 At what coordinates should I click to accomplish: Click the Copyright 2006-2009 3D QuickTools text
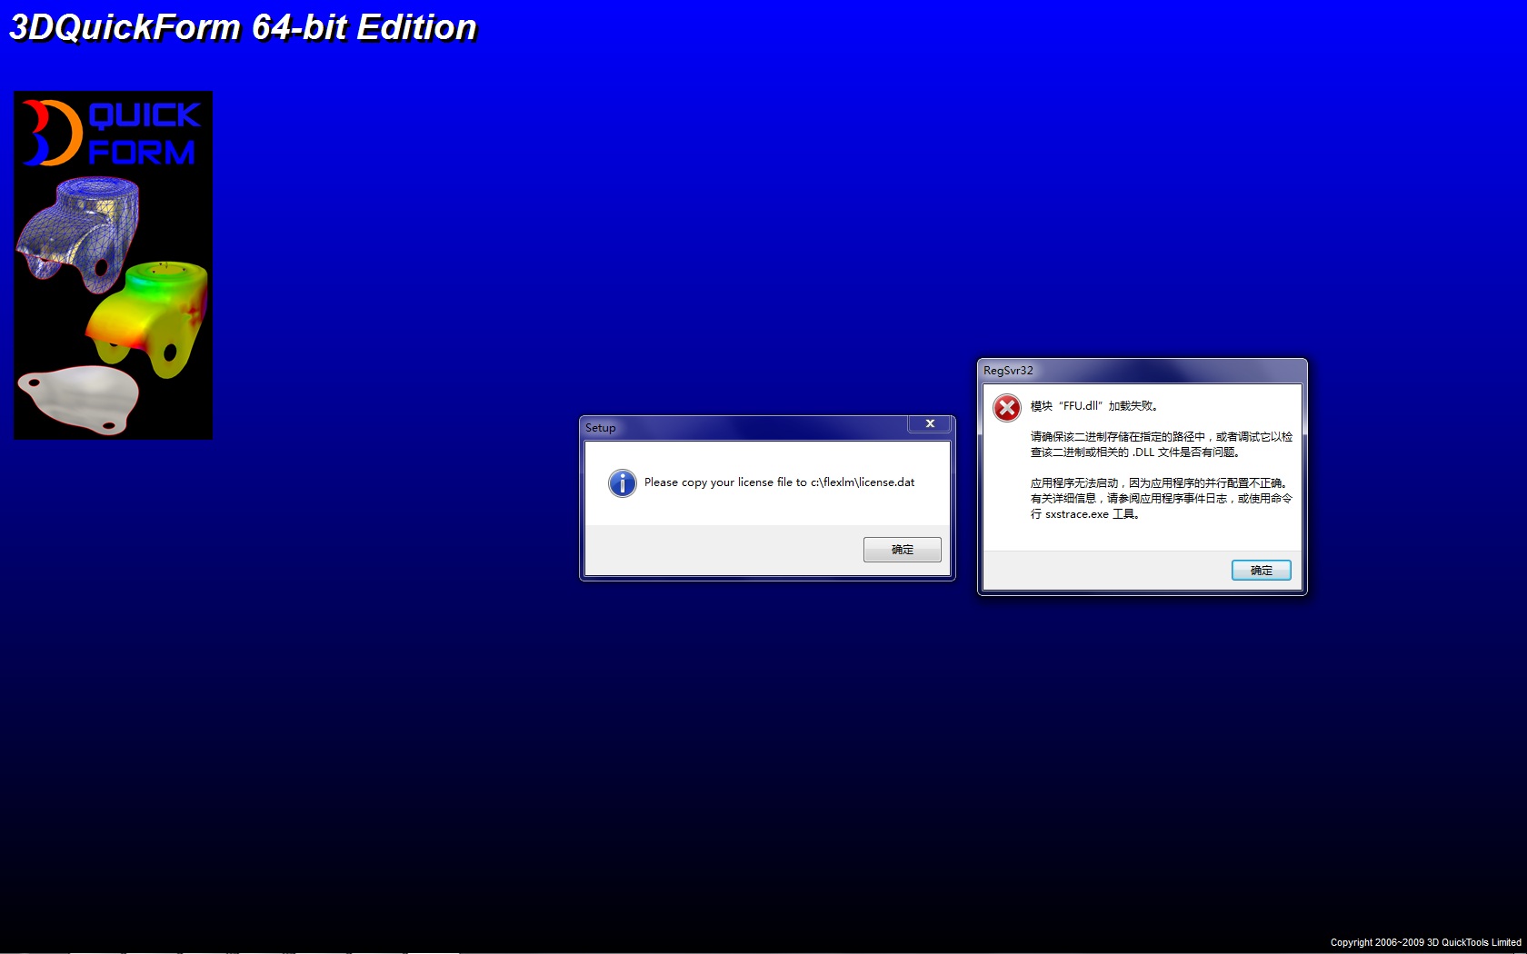1425,942
